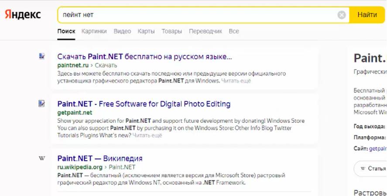This screenshot has height=196, width=387.
Task: Click the Платформа label in side panel
Action: 370,138
